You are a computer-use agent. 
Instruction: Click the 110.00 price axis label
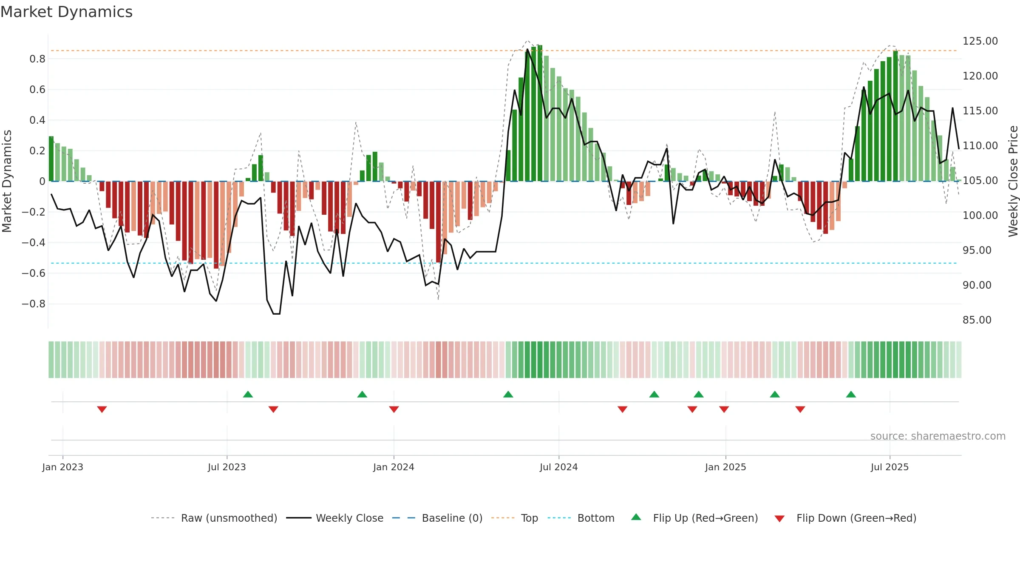pyautogui.click(x=980, y=145)
